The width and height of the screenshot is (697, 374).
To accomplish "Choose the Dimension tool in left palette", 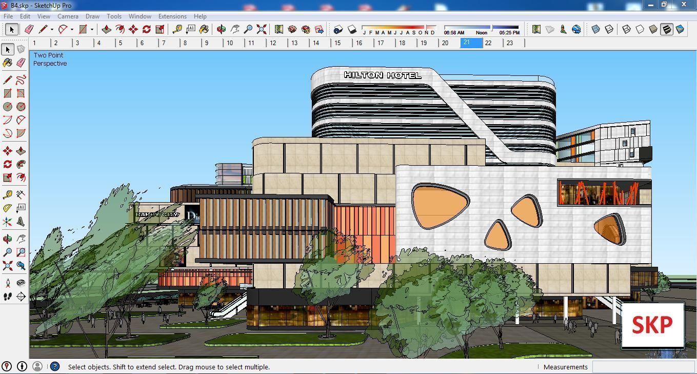I will point(21,195).
